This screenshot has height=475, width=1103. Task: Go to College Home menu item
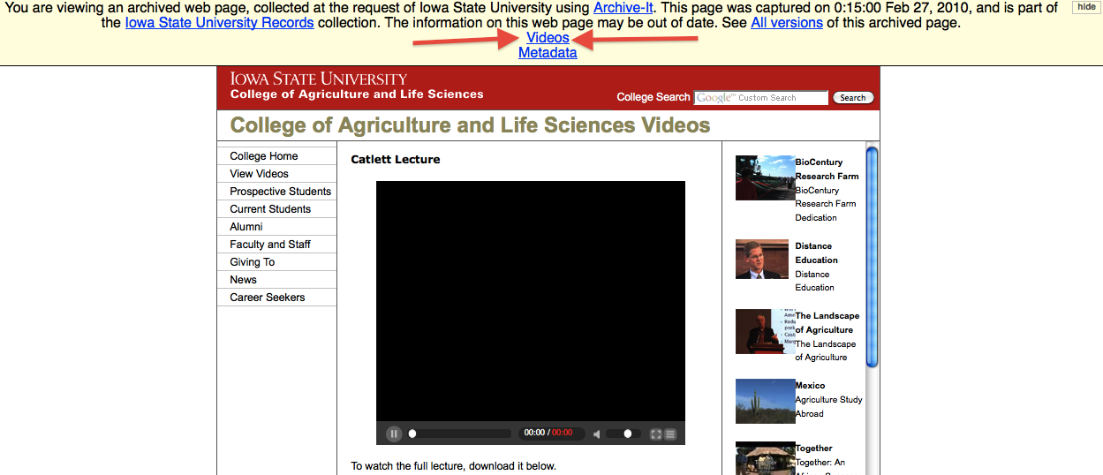point(263,156)
